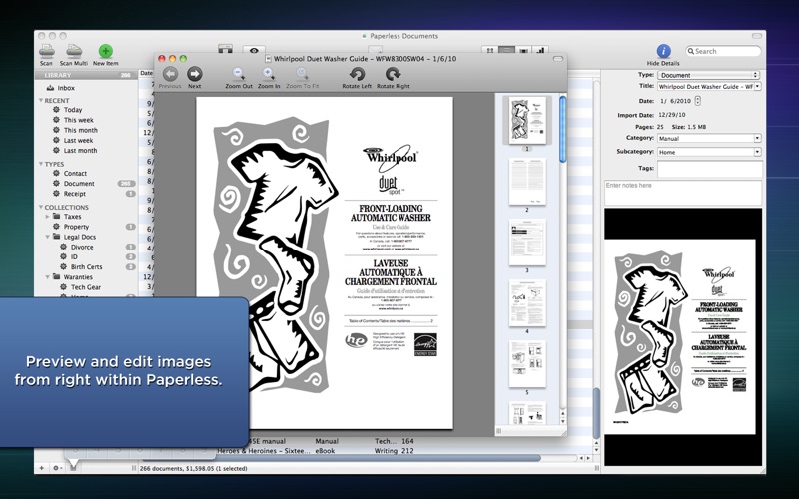Hide the Details panel
This screenshot has width=799, height=499.
[664, 51]
